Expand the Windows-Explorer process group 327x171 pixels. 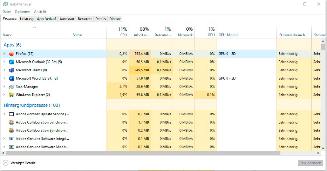click(x=4, y=95)
